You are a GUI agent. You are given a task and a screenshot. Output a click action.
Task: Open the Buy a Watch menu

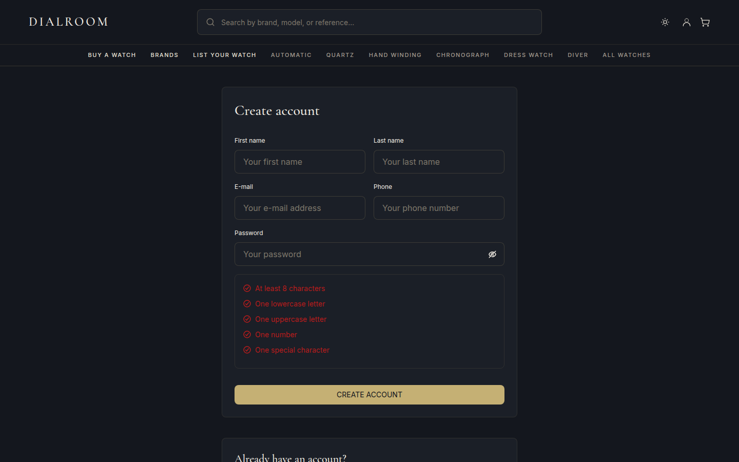[112, 55]
